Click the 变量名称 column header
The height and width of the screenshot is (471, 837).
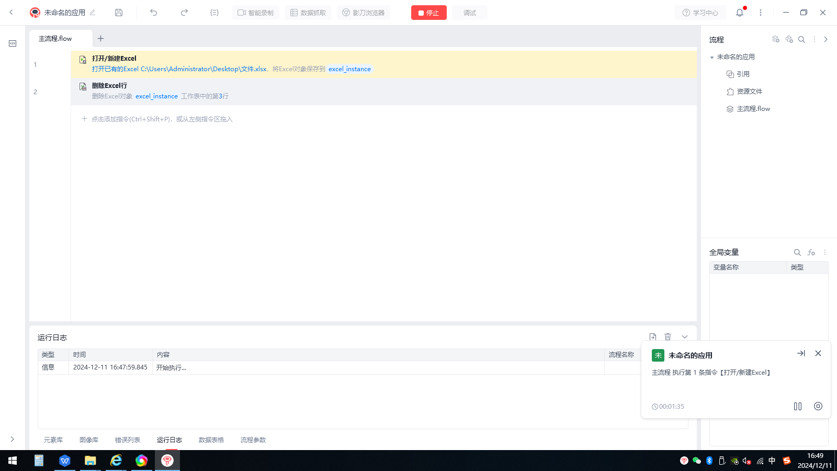[748, 267]
